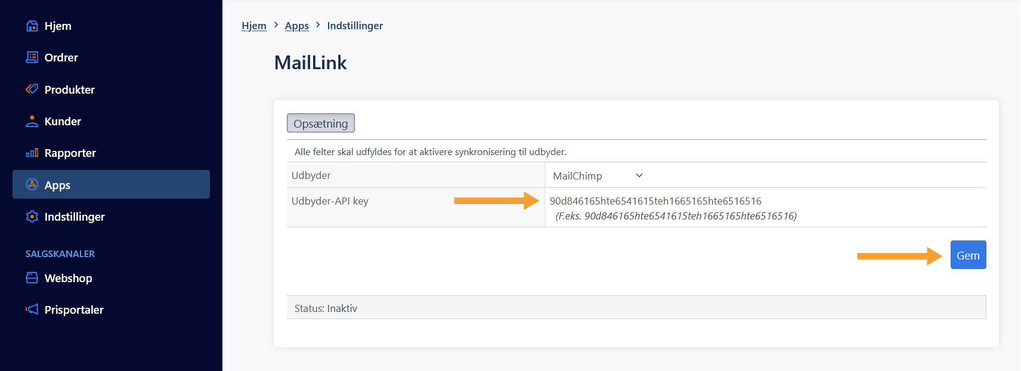Click the Udbyder-API key input field
The height and width of the screenshot is (371, 1021).
pos(765,201)
